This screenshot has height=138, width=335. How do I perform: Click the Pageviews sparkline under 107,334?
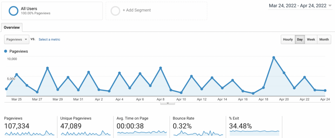29,133
